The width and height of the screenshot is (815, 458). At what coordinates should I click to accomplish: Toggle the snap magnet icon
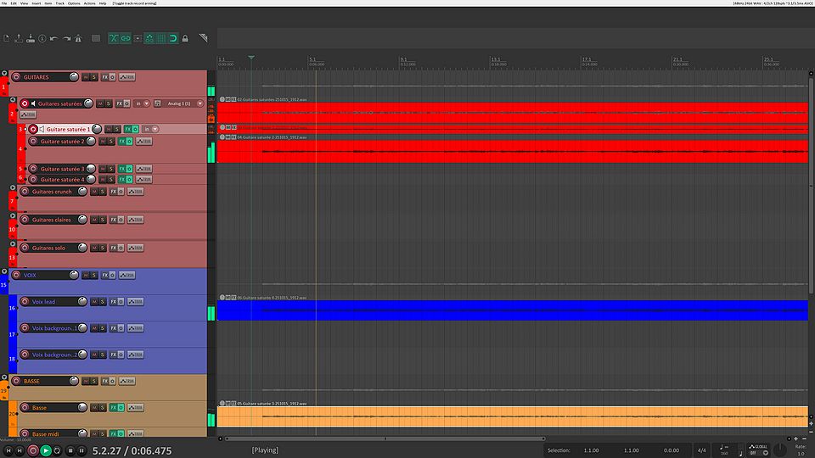[173, 38]
